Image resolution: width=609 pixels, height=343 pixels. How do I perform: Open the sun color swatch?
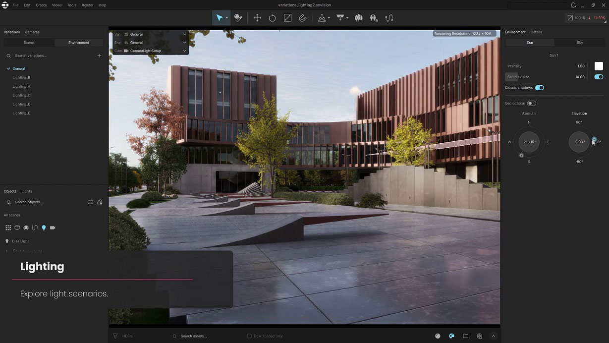599,66
